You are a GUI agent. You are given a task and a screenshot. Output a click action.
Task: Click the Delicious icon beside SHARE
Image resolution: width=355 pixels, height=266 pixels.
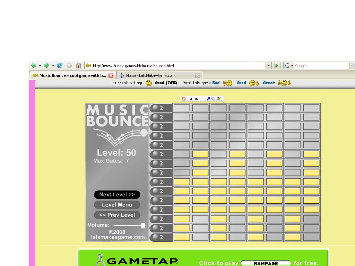(208, 98)
